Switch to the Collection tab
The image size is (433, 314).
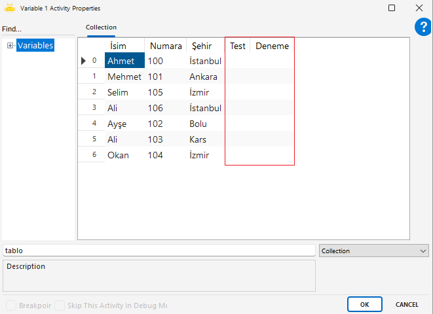click(101, 27)
